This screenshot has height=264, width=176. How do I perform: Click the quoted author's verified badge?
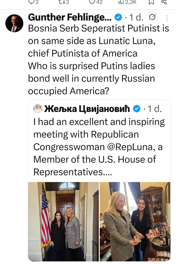tap(136, 109)
